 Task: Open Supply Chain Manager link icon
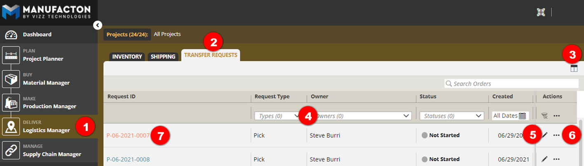(11, 150)
